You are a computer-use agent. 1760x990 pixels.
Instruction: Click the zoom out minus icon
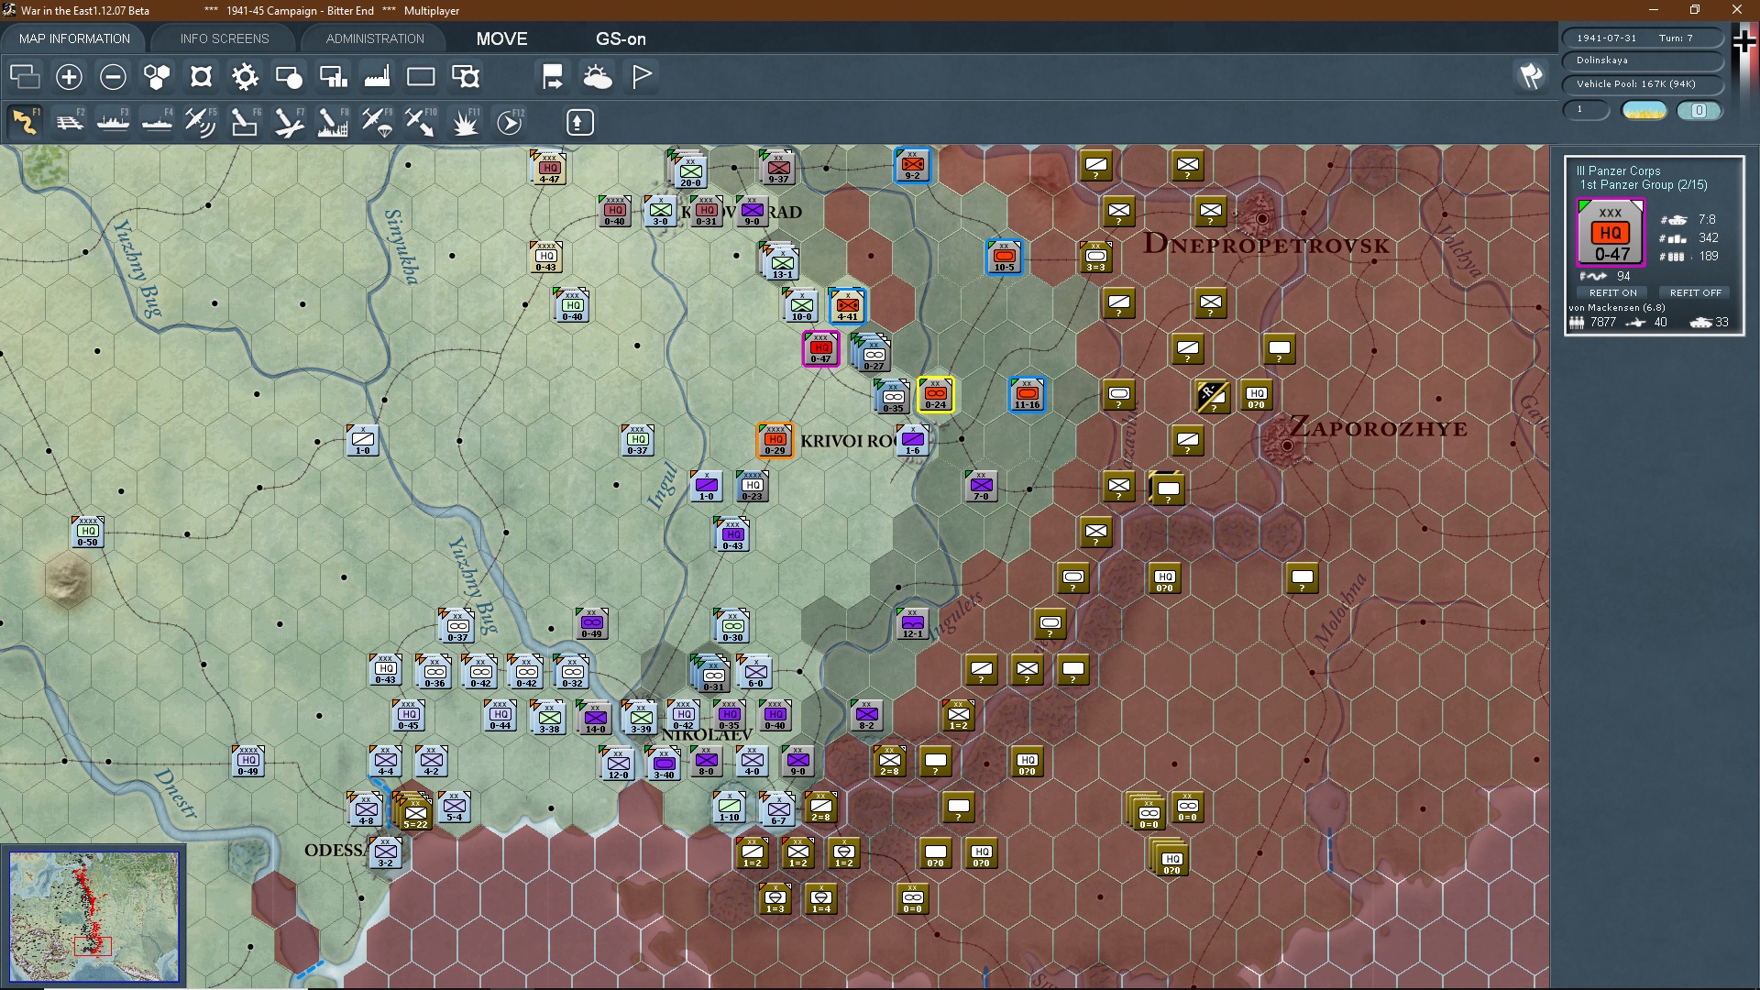[113, 77]
